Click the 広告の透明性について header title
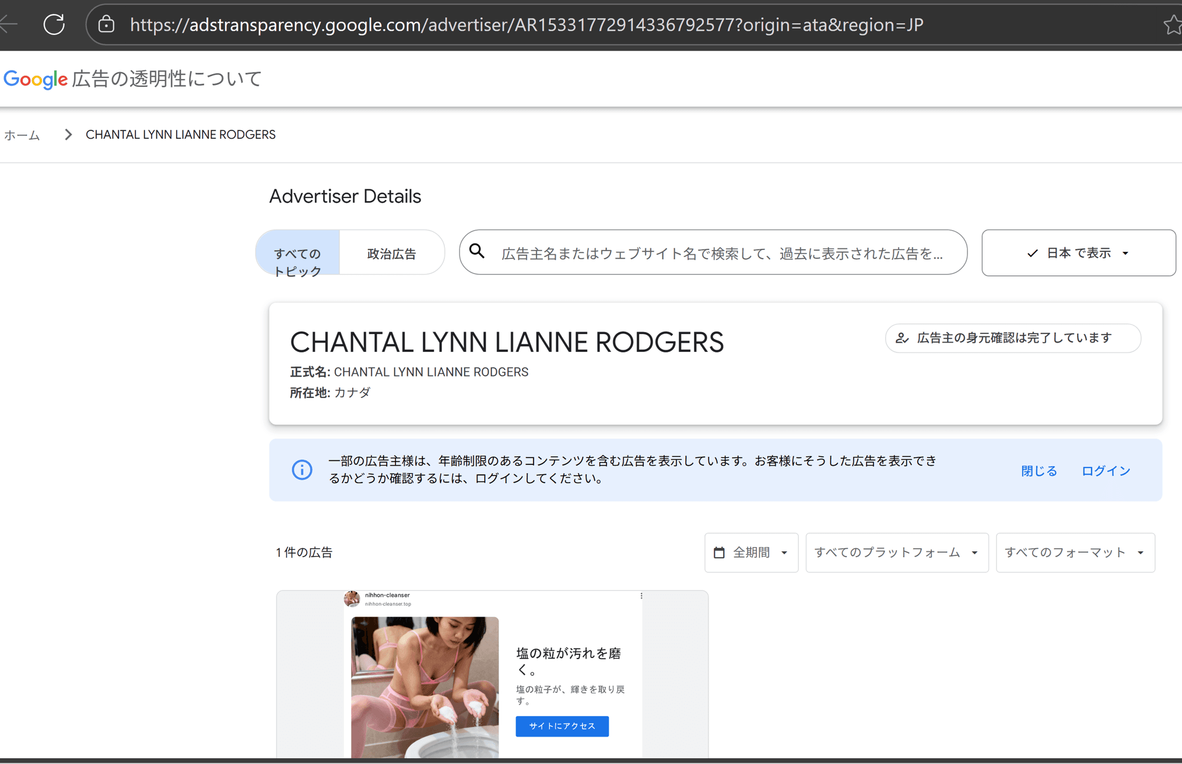This screenshot has height=764, width=1182. coord(167,79)
